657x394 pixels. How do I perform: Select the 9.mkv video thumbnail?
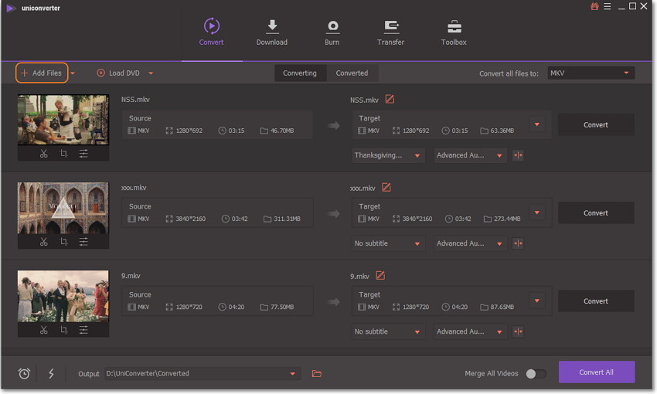63,296
